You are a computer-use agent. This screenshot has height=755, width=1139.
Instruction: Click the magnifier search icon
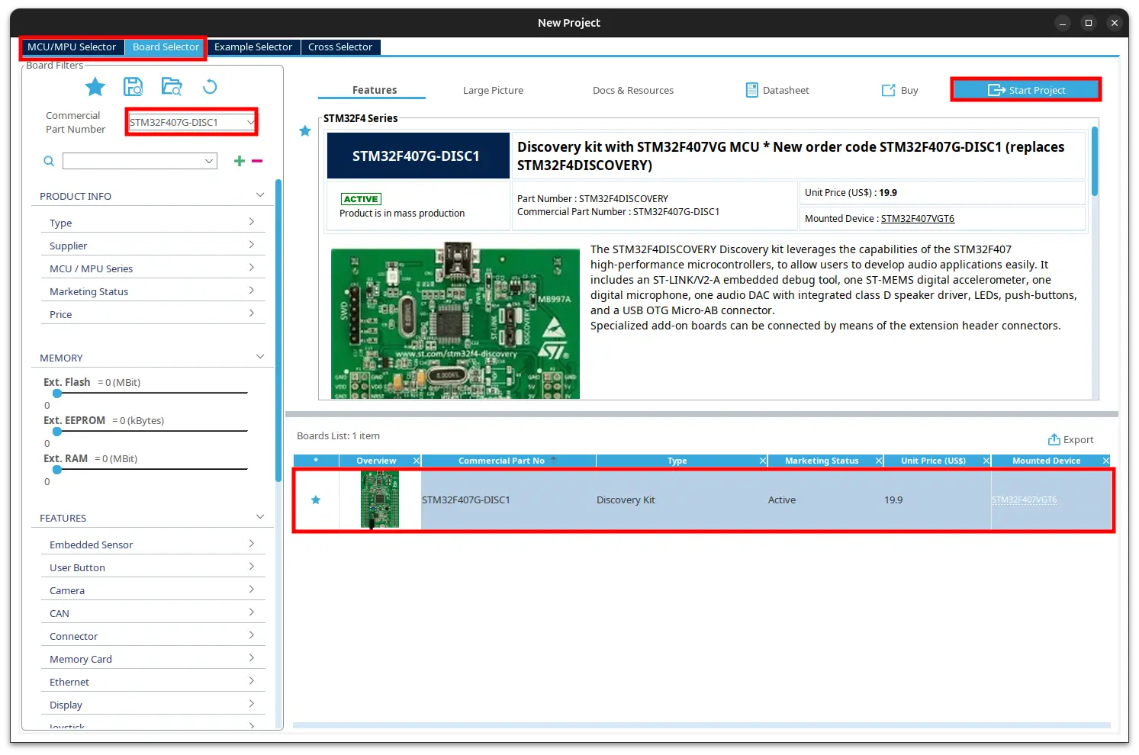point(49,161)
